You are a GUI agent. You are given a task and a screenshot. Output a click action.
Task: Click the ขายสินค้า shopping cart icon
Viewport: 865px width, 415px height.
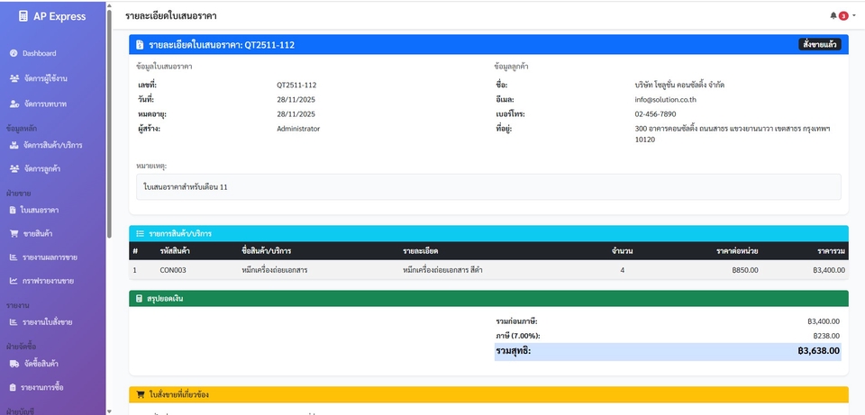click(14, 233)
